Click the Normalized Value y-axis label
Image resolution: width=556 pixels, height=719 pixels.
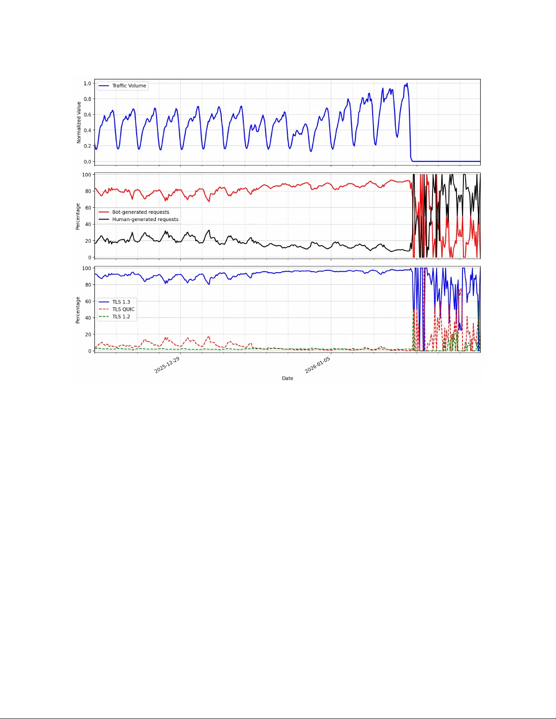pos(79,122)
